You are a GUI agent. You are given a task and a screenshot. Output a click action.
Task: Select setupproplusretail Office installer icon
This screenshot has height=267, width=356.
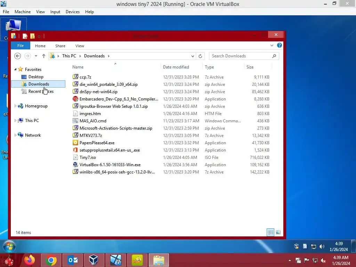pyautogui.click(x=75, y=150)
